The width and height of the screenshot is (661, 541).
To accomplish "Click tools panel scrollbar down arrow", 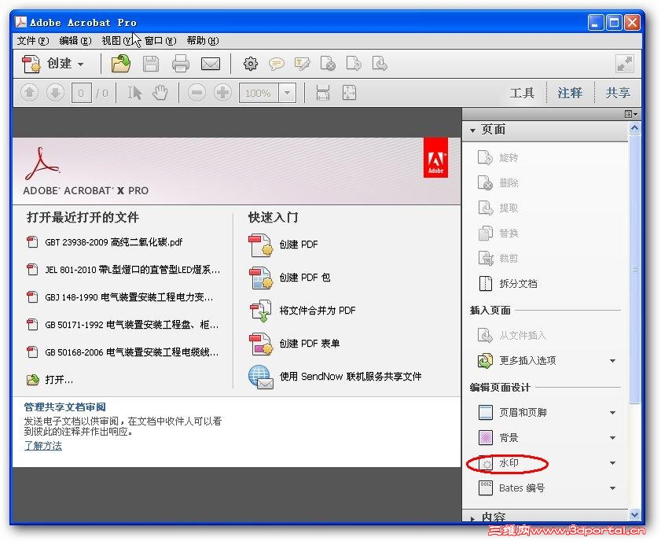I will click(x=634, y=514).
